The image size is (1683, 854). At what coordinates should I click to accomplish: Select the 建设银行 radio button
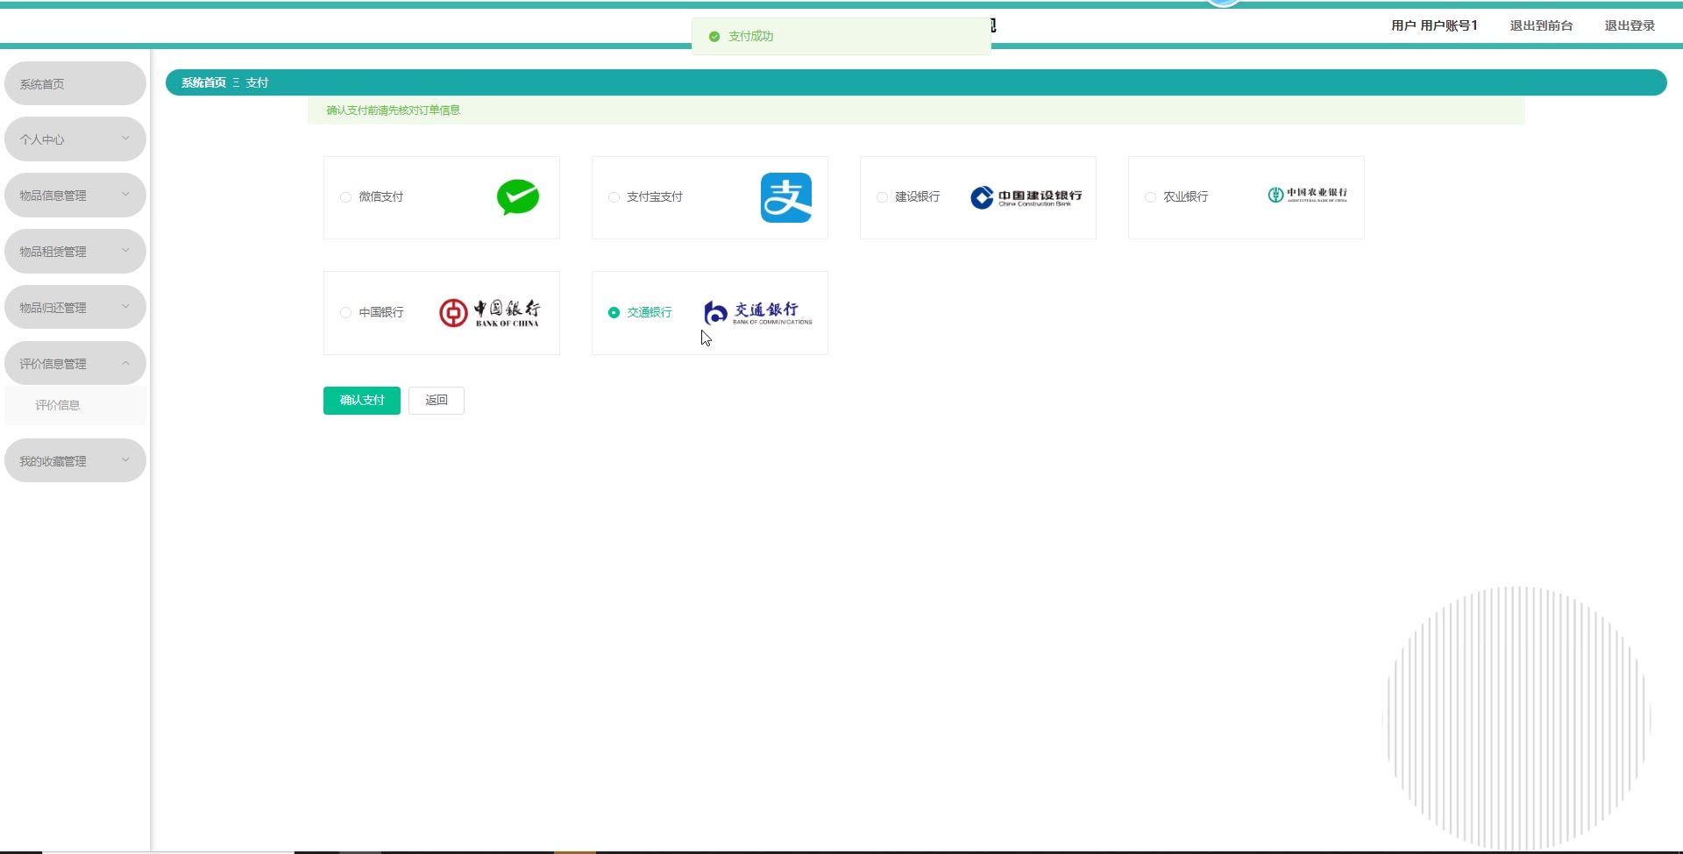pyautogui.click(x=882, y=197)
